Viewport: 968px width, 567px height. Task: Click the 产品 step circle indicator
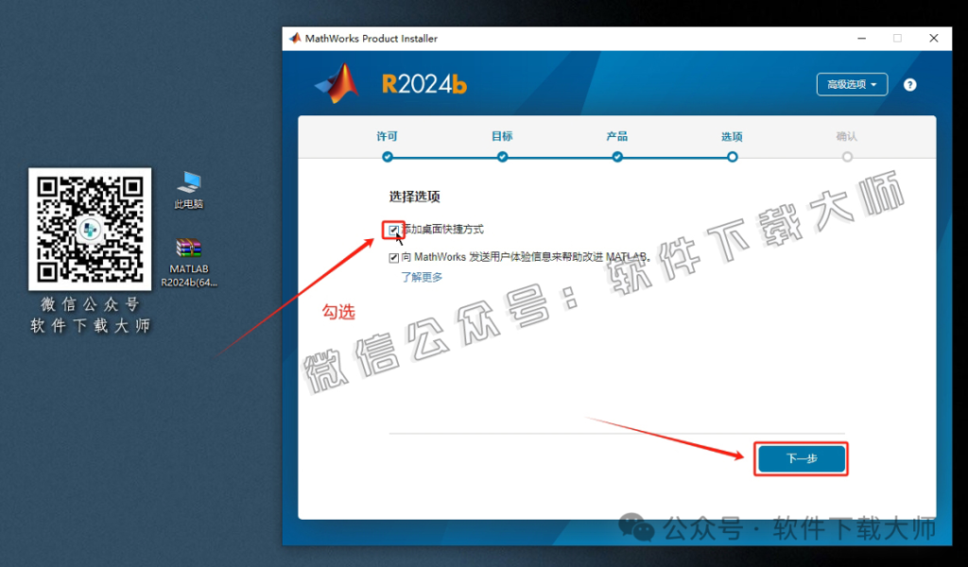pos(617,157)
